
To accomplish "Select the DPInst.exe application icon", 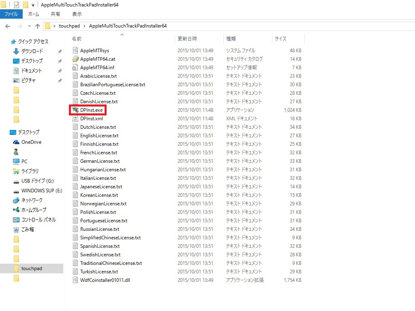I will 75,110.
